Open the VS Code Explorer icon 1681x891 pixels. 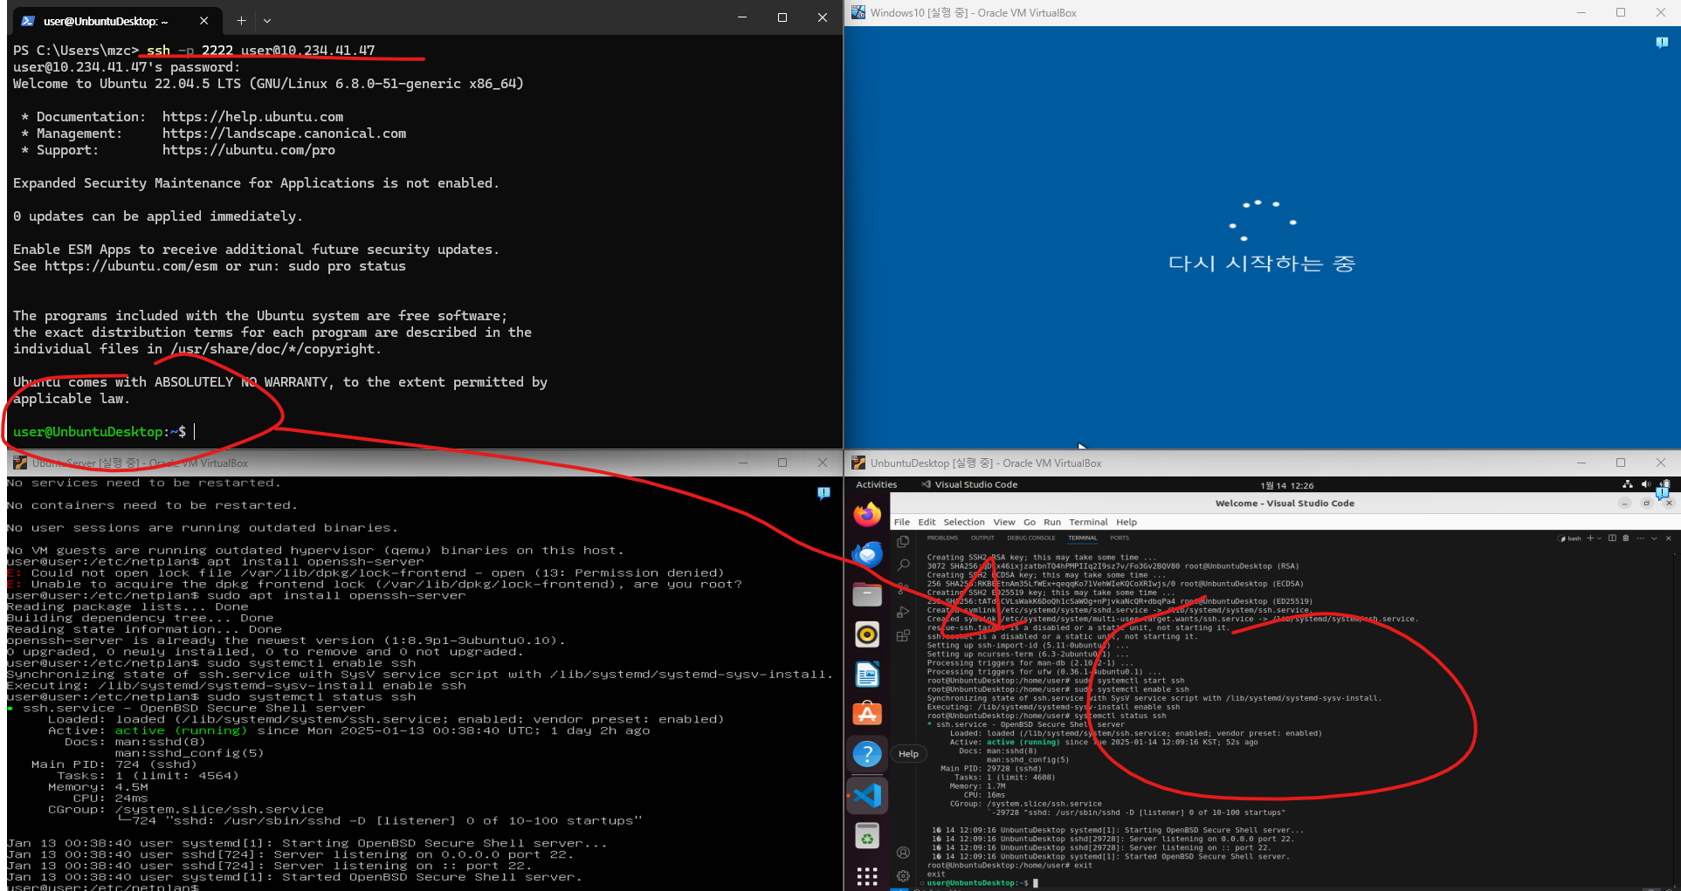click(903, 542)
